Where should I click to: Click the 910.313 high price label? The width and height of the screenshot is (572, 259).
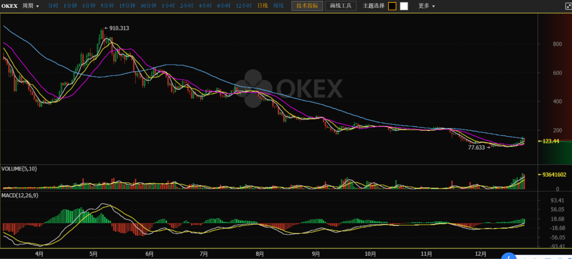tap(119, 28)
